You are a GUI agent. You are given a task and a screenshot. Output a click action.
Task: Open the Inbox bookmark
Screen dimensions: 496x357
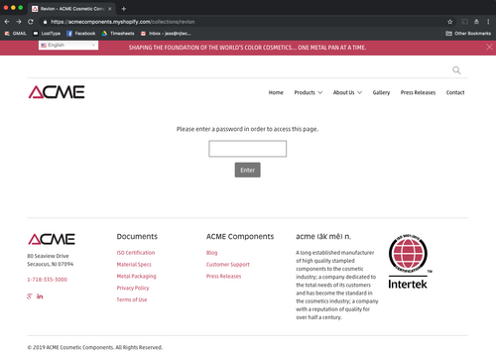(x=166, y=34)
